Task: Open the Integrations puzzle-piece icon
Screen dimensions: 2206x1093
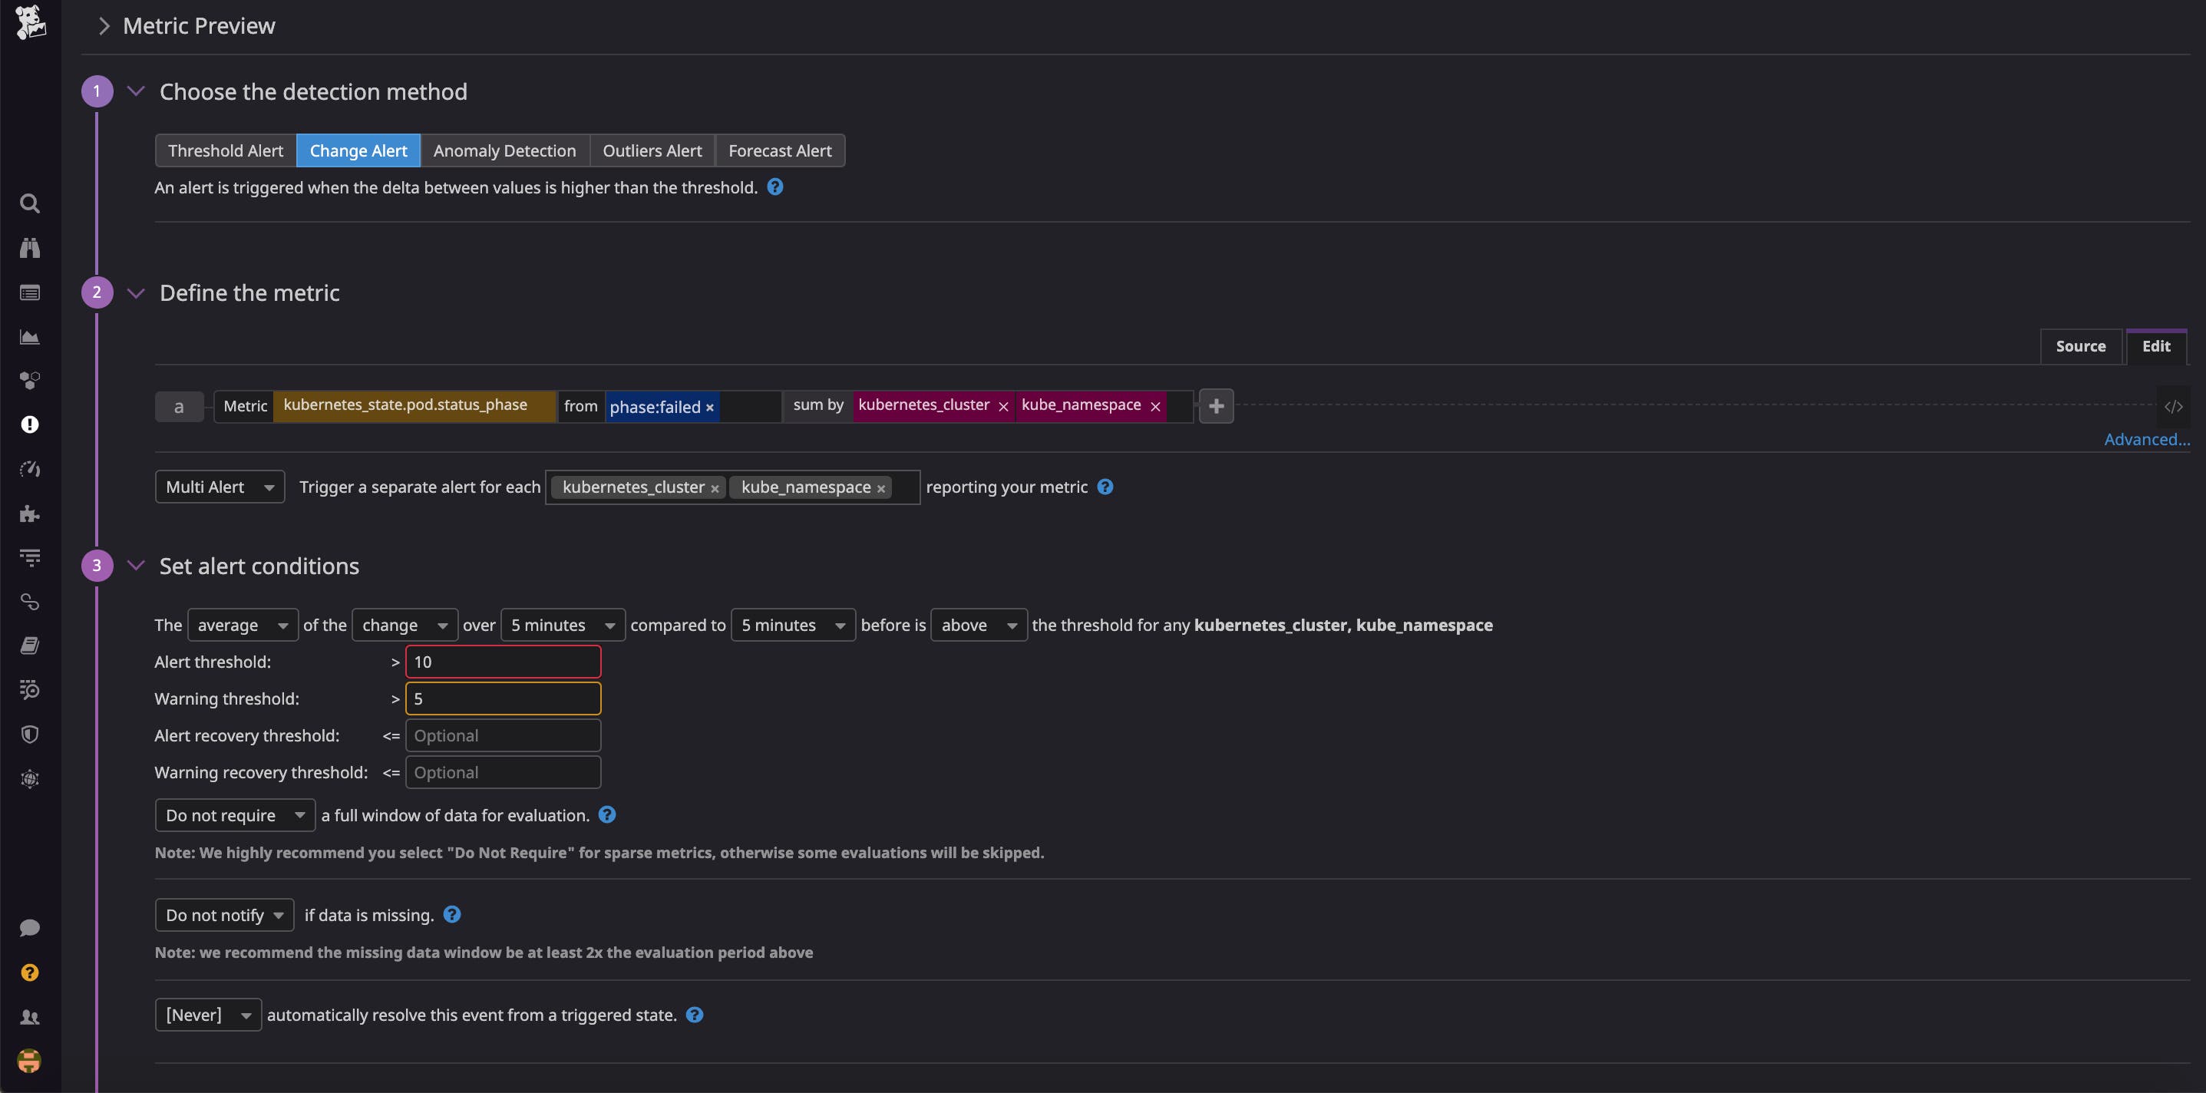Action: [30, 514]
